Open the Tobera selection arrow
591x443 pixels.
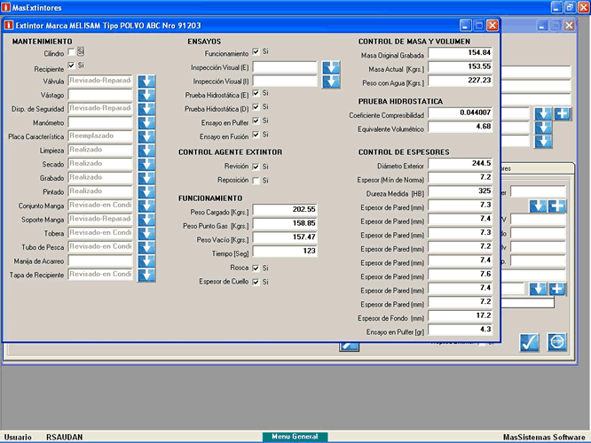coord(146,233)
